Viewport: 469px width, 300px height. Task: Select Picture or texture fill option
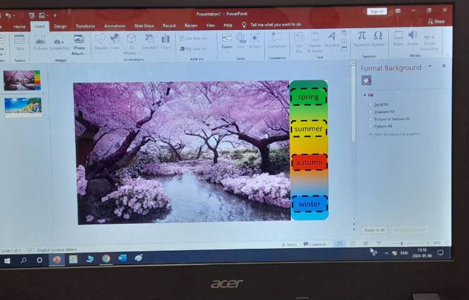point(371,119)
